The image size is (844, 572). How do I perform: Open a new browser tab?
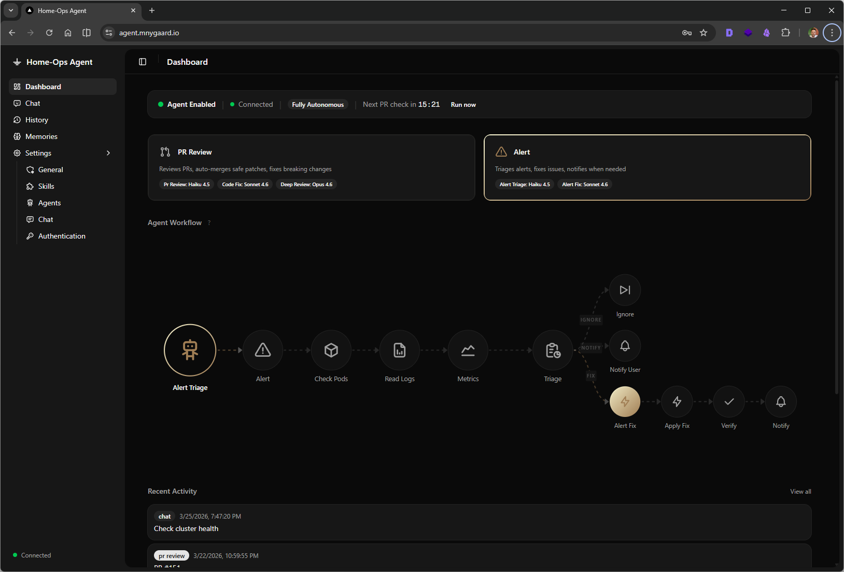click(152, 10)
